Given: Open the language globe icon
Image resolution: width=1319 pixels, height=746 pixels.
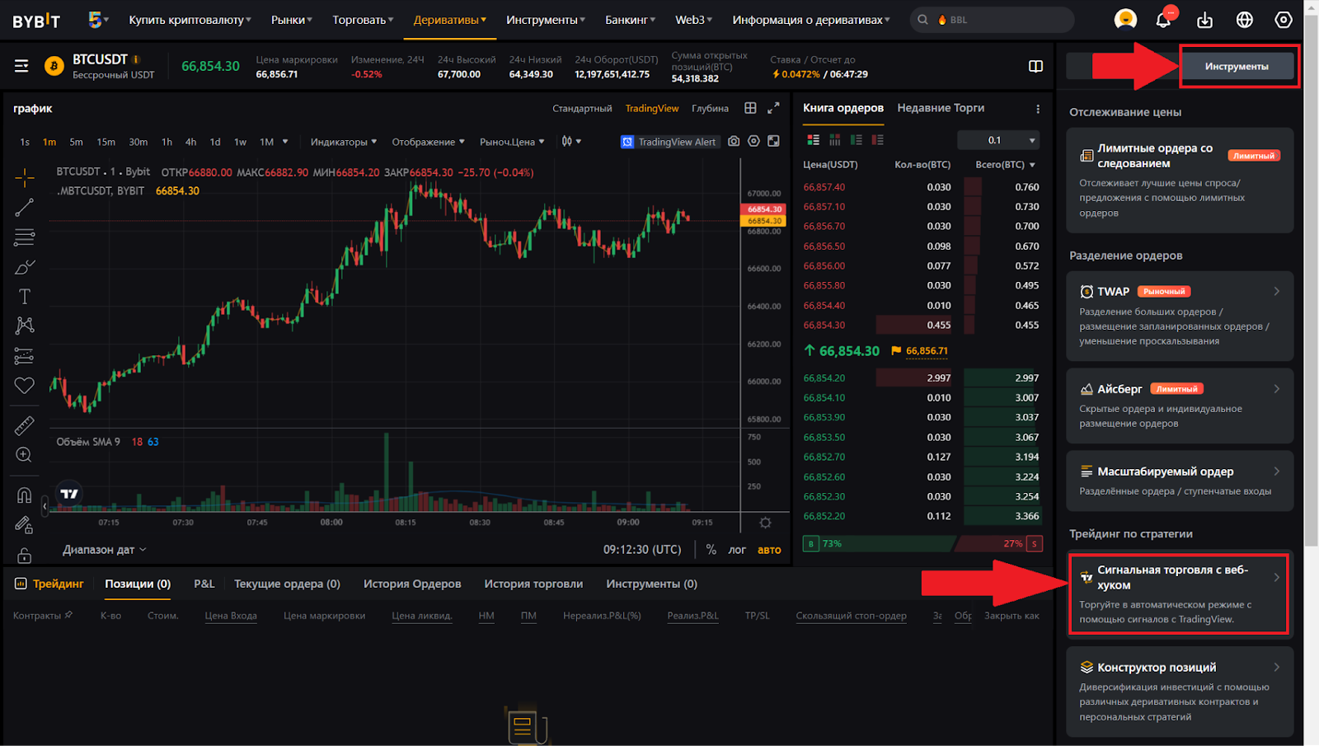Looking at the screenshot, I should pyautogui.click(x=1245, y=20).
